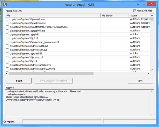Minimize the Autorun Angel window

pyautogui.click(x=138, y=4)
